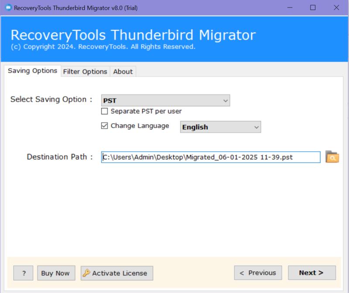Click the 'Destination Path :' label

coord(60,157)
